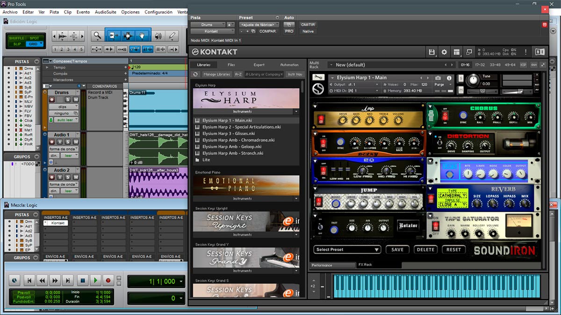Click the Kontakt panic exclamation icon
The width and height of the screenshot is (561, 315).
(x=525, y=52)
